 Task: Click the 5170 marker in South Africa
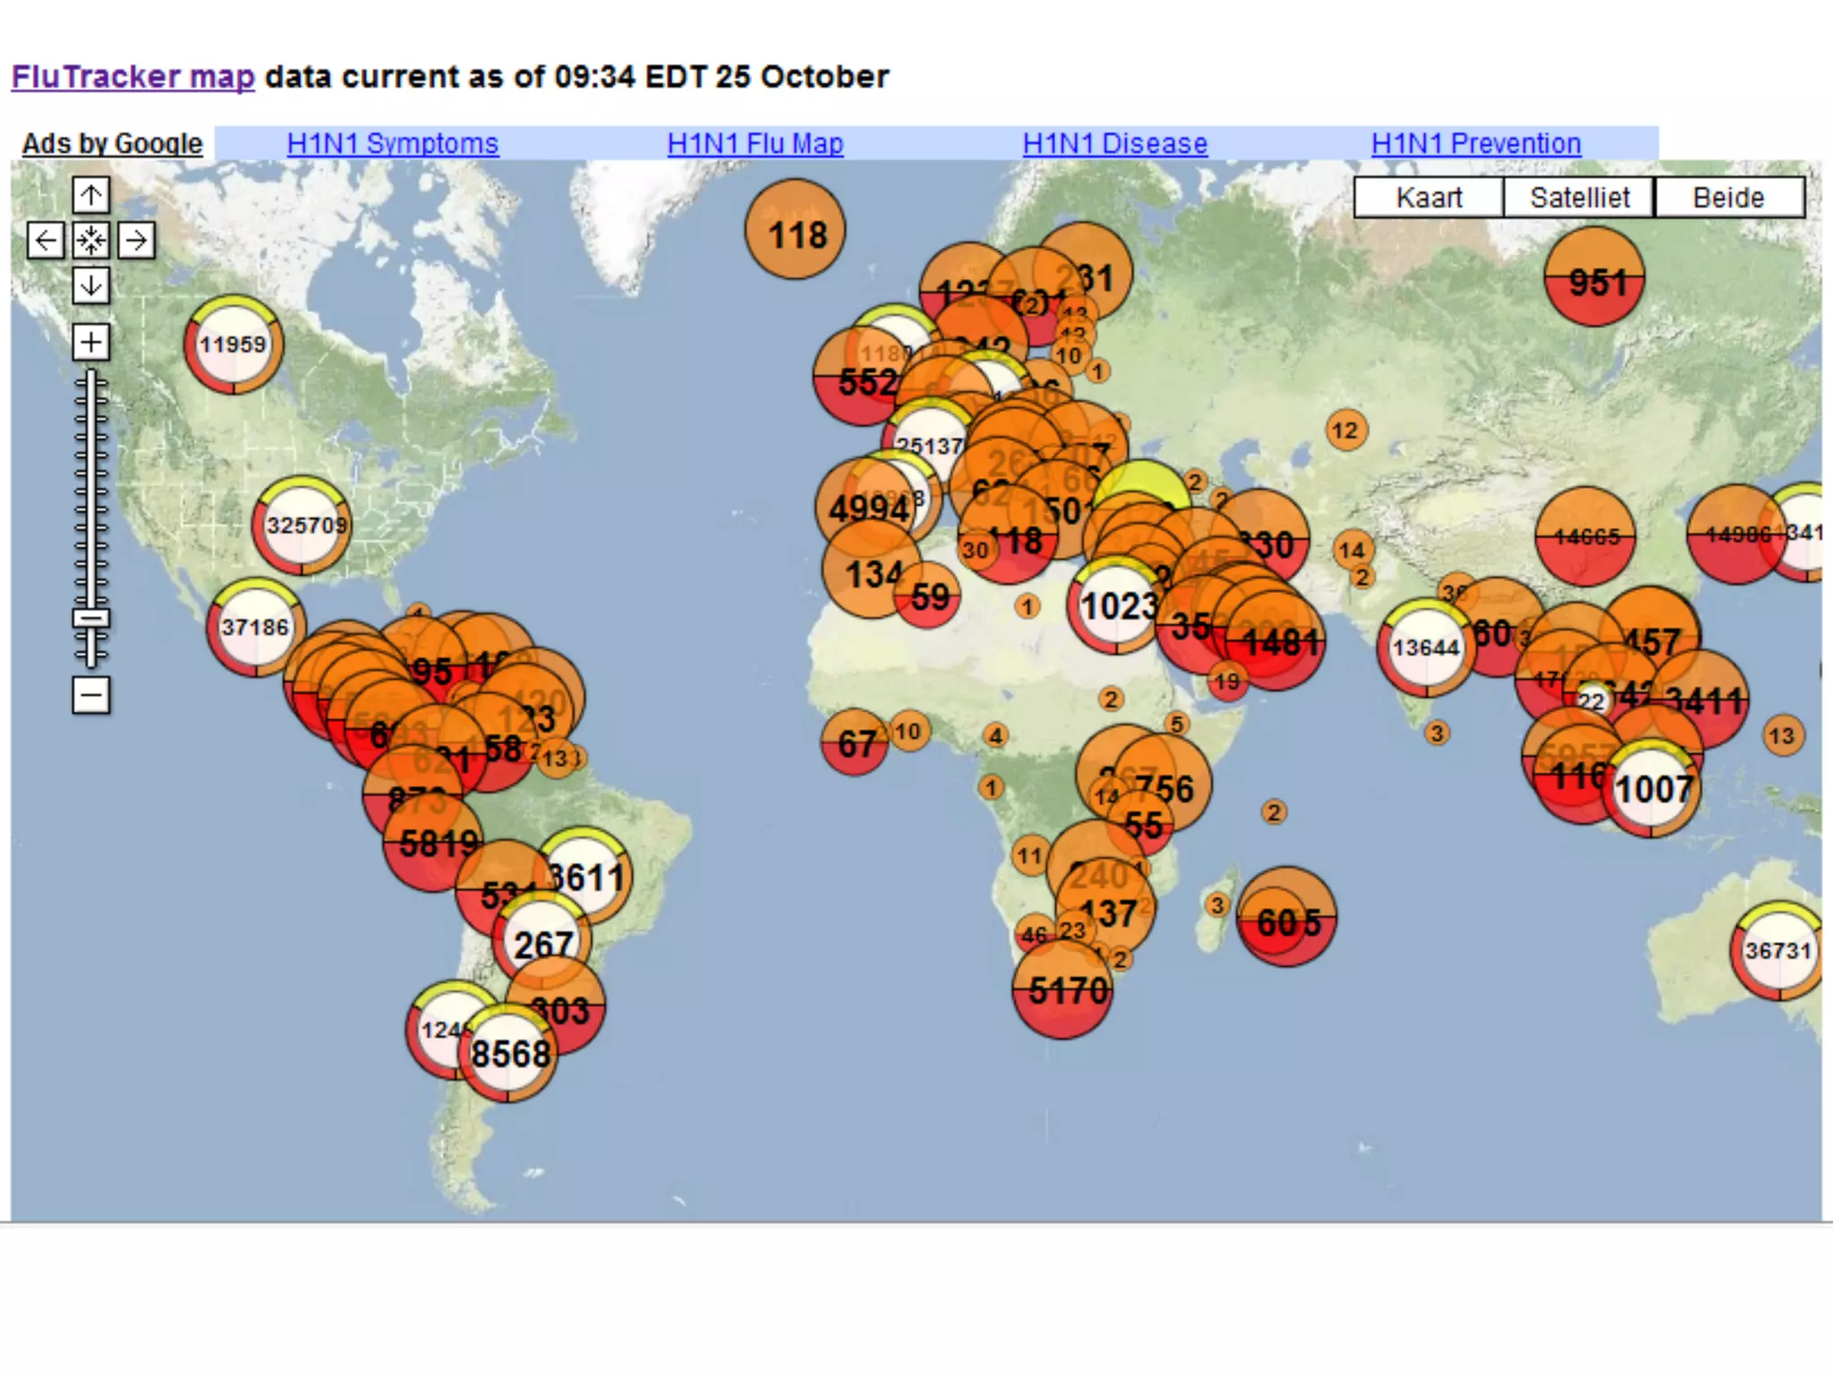tap(1062, 990)
